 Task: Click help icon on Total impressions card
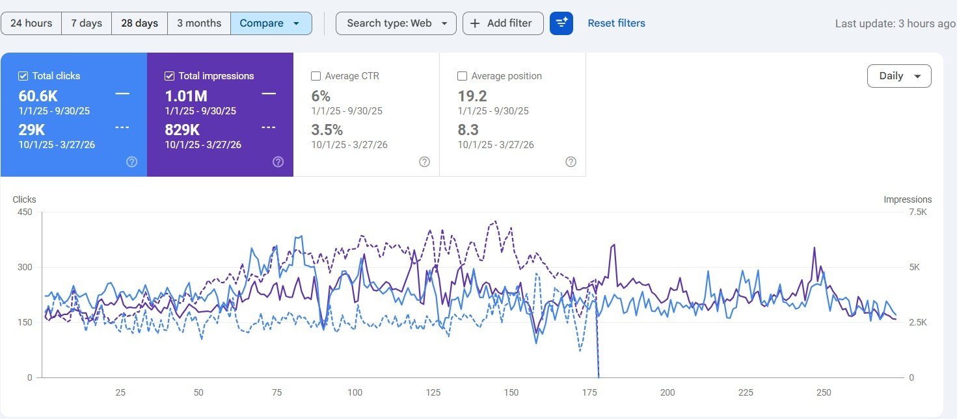point(278,162)
